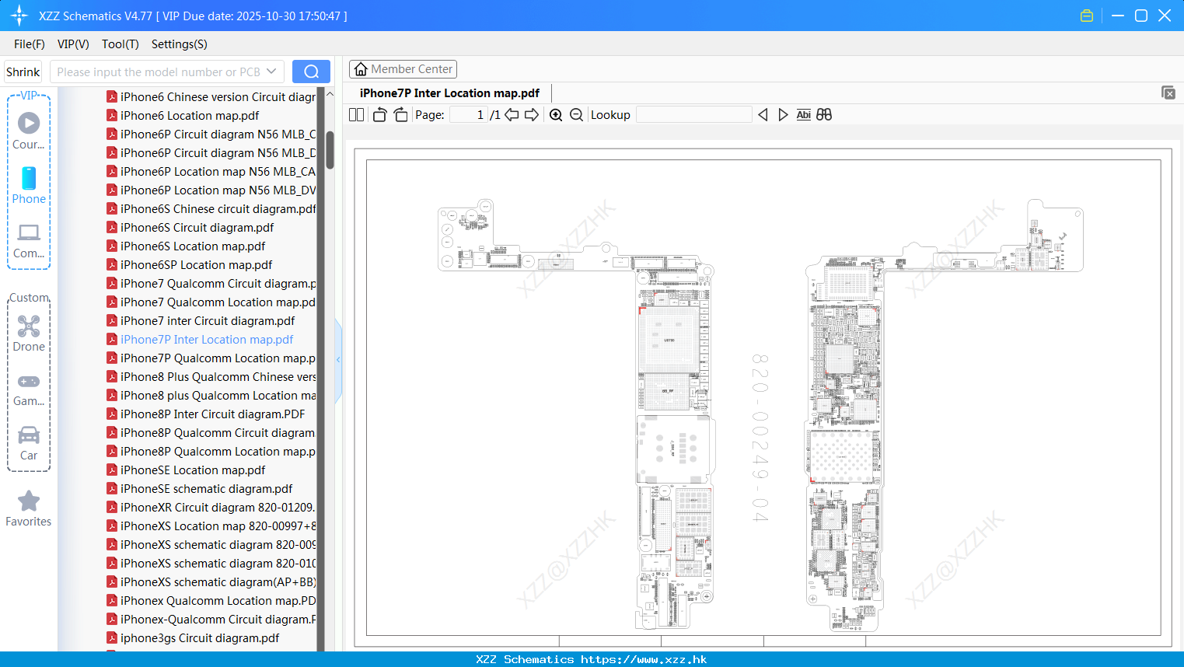Open the Member Center
This screenshot has width=1184, height=667.
[403, 69]
